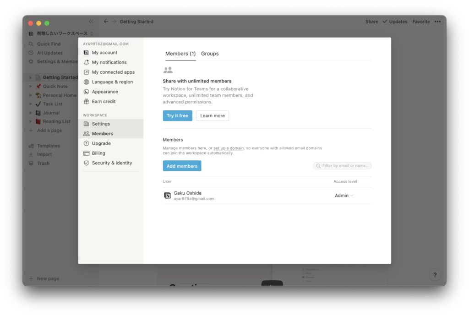The width and height of the screenshot is (469, 316).
Task: Go forward using the right arrow icon
Action: click(x=114, y=22)
